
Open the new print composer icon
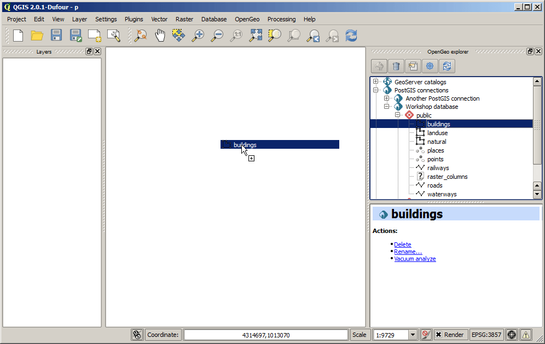click(x=94, y=36)
